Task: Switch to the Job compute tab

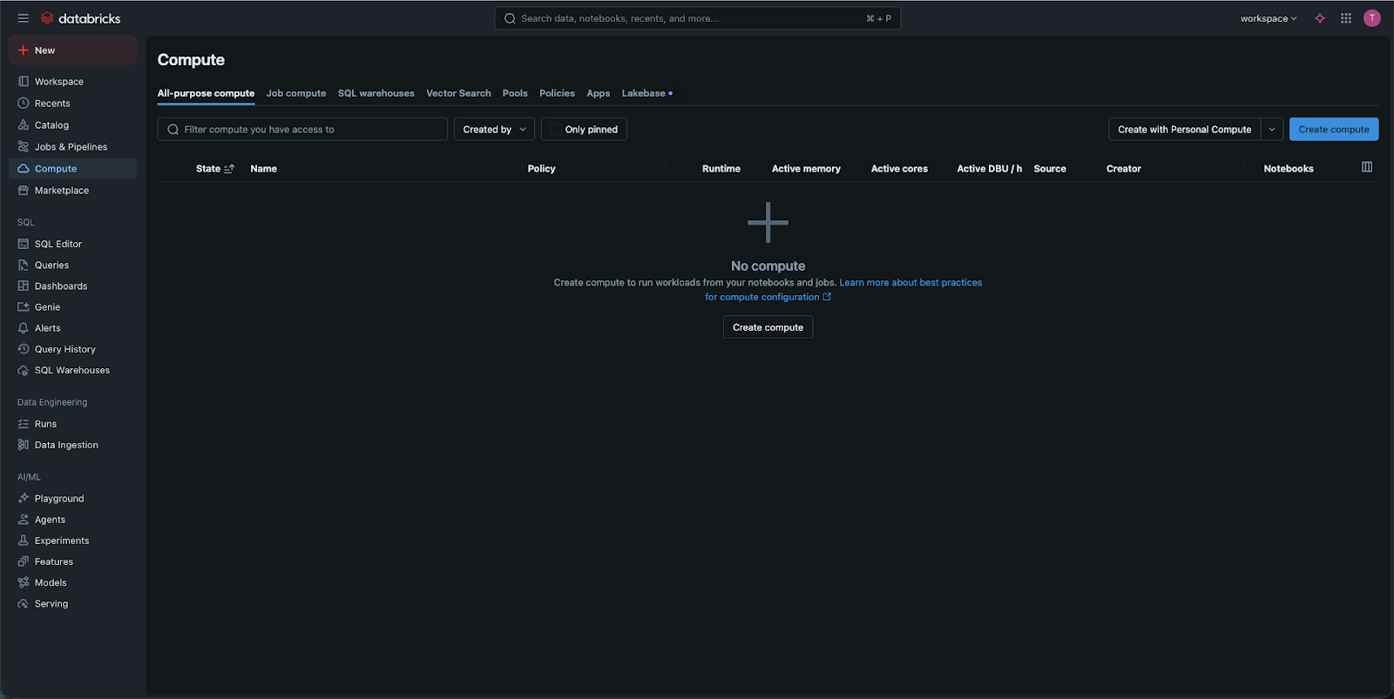Action: [296, 93]
